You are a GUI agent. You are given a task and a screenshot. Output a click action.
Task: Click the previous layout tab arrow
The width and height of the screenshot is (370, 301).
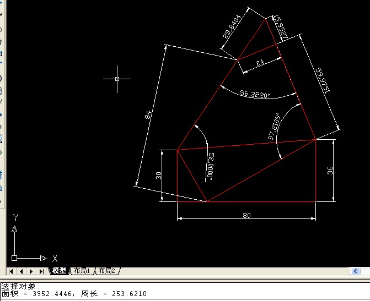[21, 271]
